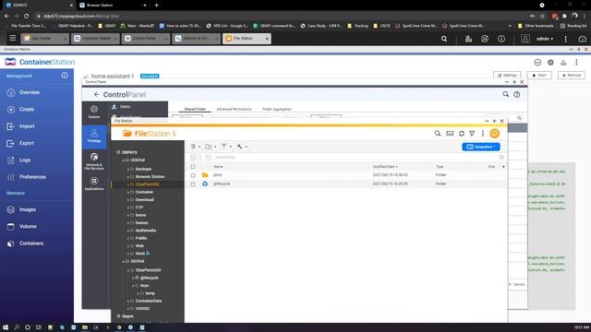The width and height of the screenshot is (591, 332).
Task: Open the File Station view mode dropdown
Action: pyautogui.click(x=195, y=147)
